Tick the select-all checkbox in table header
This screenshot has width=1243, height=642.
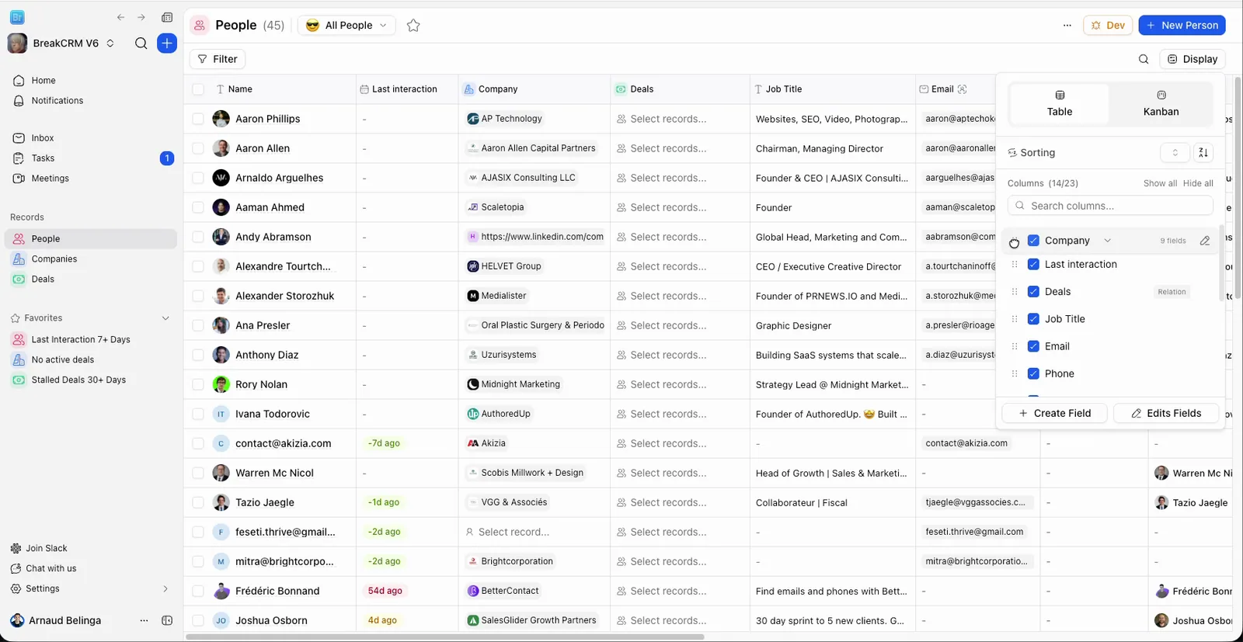tap(198, 89)
